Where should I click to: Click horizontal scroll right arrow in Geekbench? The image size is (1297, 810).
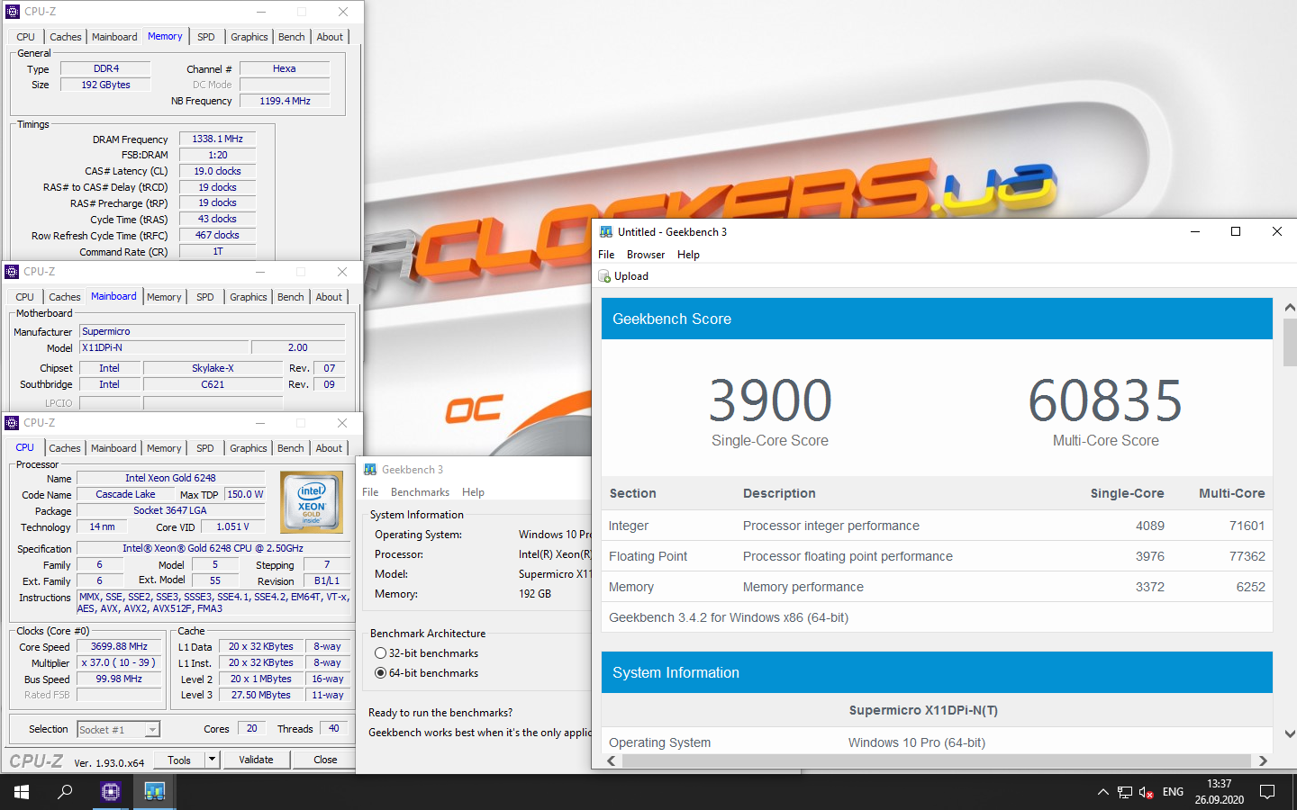point(1263,761)
